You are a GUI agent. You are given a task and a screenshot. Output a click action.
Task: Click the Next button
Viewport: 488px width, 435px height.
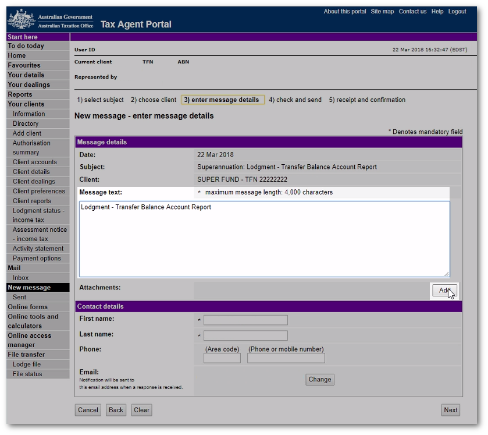point(450,410)
